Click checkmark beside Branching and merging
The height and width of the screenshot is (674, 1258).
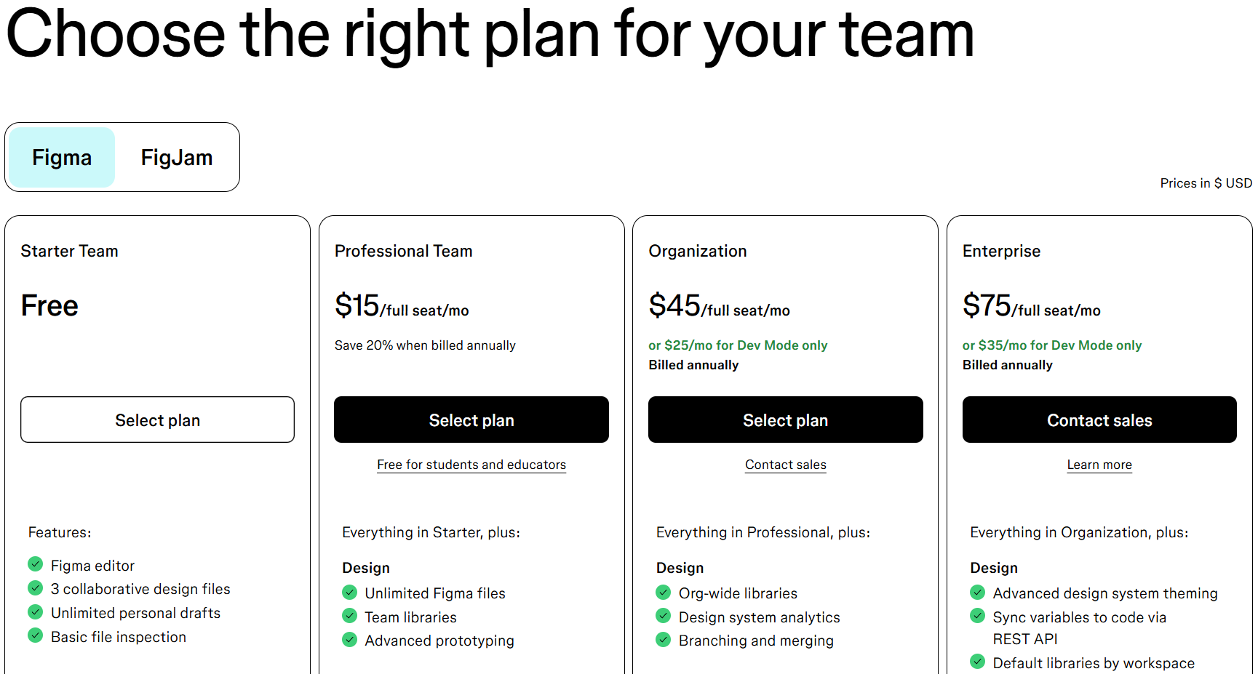(664, 640)
